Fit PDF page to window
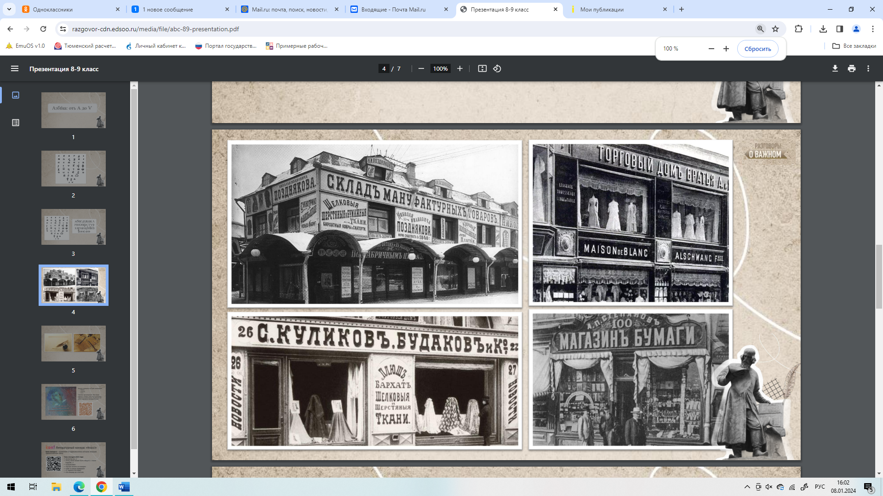The height and width of the screenshot is (496, 883). pyautogui.click(x=482, y=68)
